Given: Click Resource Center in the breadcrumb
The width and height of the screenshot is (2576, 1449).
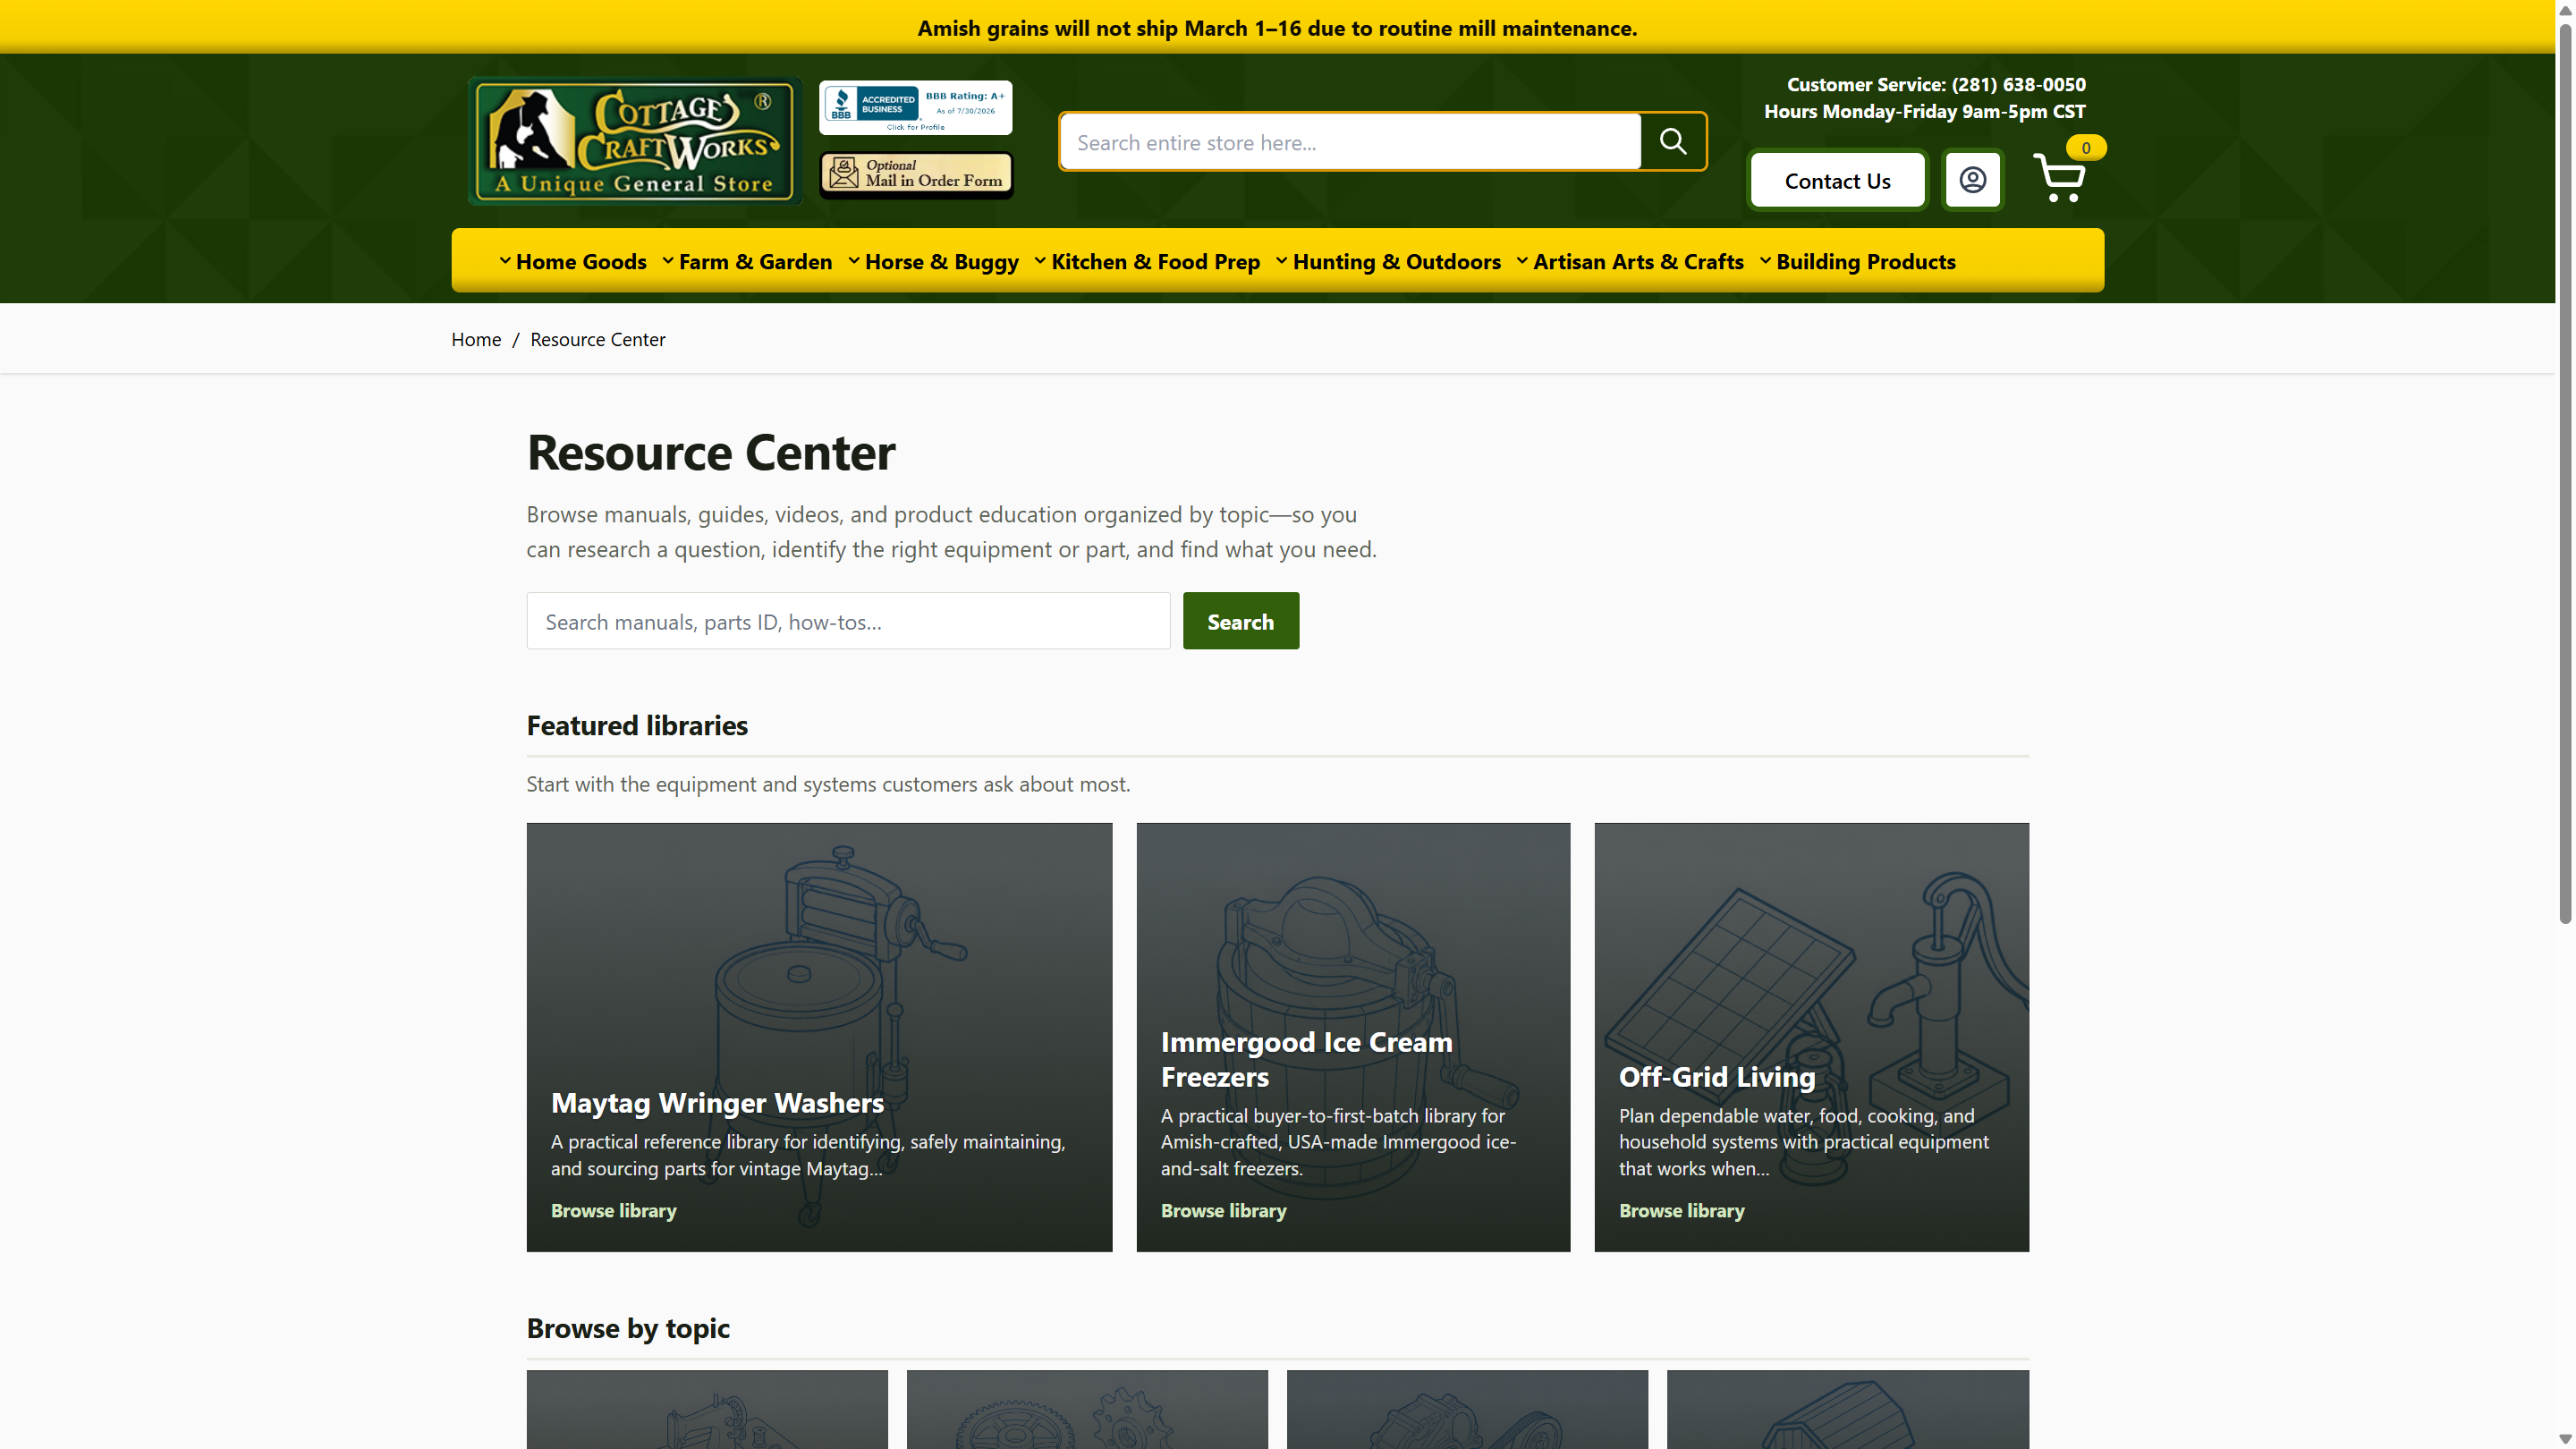Looking at the screenshot, I should click(x=597, y=339).
